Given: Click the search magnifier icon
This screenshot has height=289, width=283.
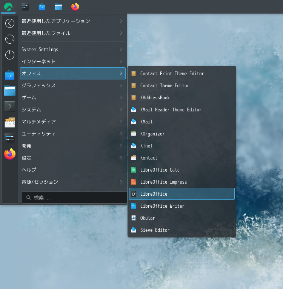Looking at the screenshot, I should 28,198.
